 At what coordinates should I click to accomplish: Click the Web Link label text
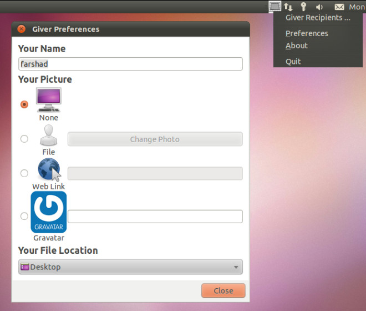(x=49, y=187)
